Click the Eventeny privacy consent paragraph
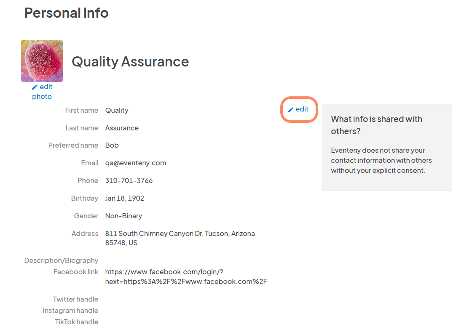The image size is (472, 334). click(x=381, y=160)
